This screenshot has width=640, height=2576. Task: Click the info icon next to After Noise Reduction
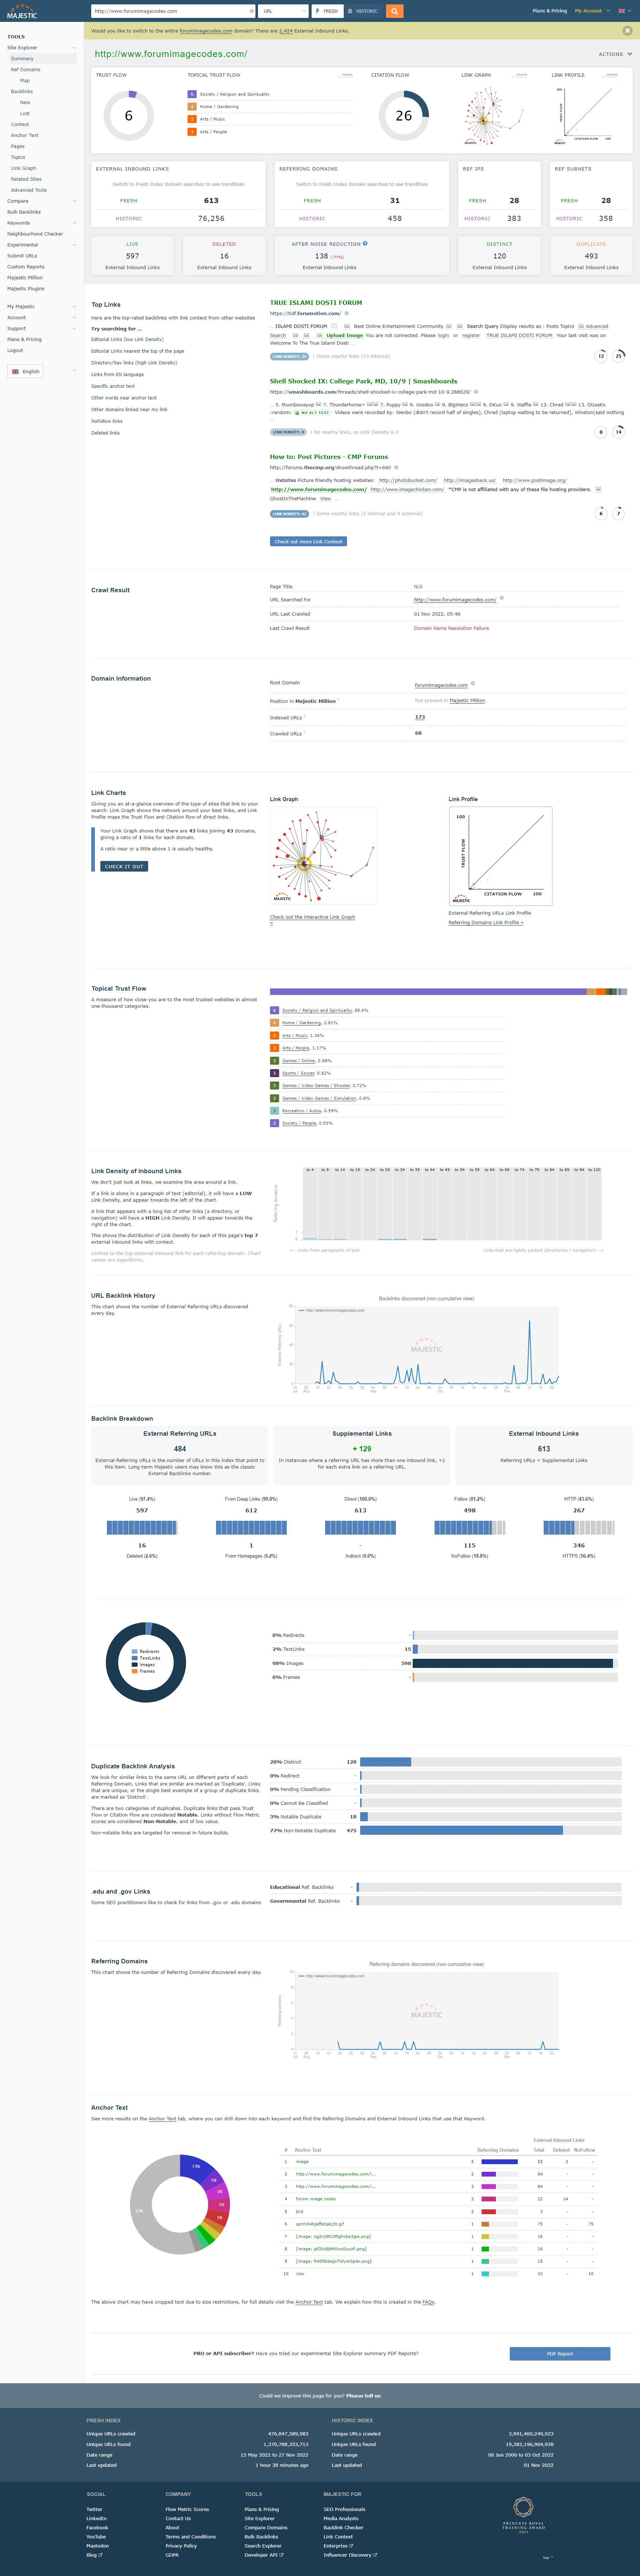(x=365, y=243)
